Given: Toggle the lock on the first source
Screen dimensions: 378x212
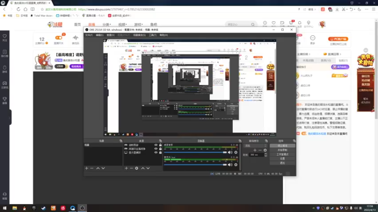Looking at the screenshot, I should point(160,145).
